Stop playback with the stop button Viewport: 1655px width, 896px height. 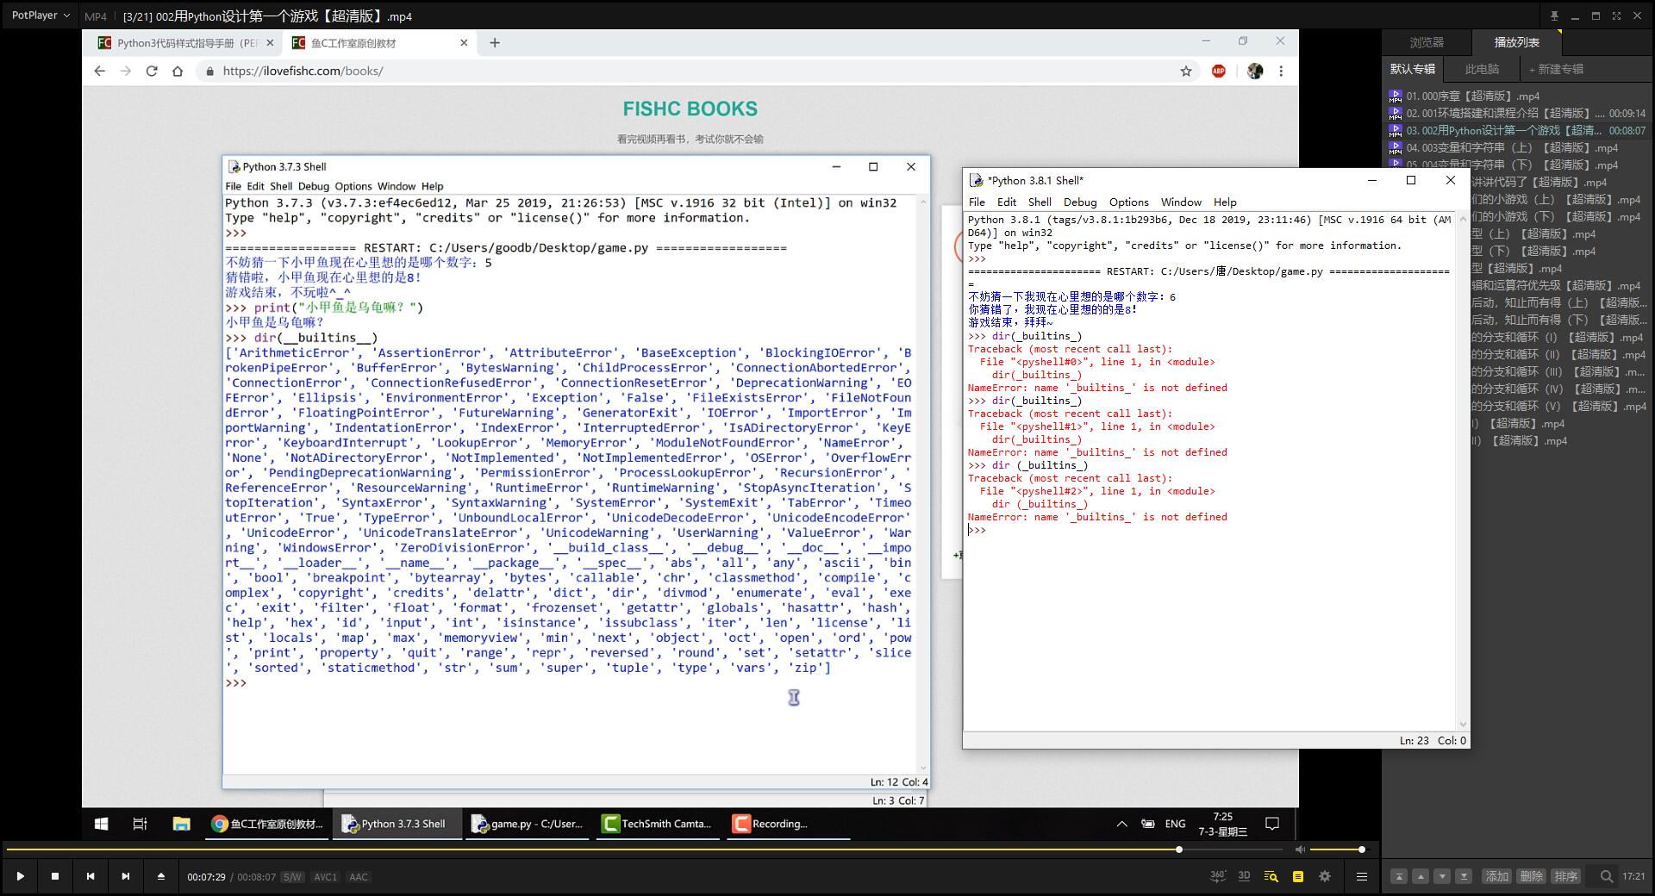(x=55, y=876)
